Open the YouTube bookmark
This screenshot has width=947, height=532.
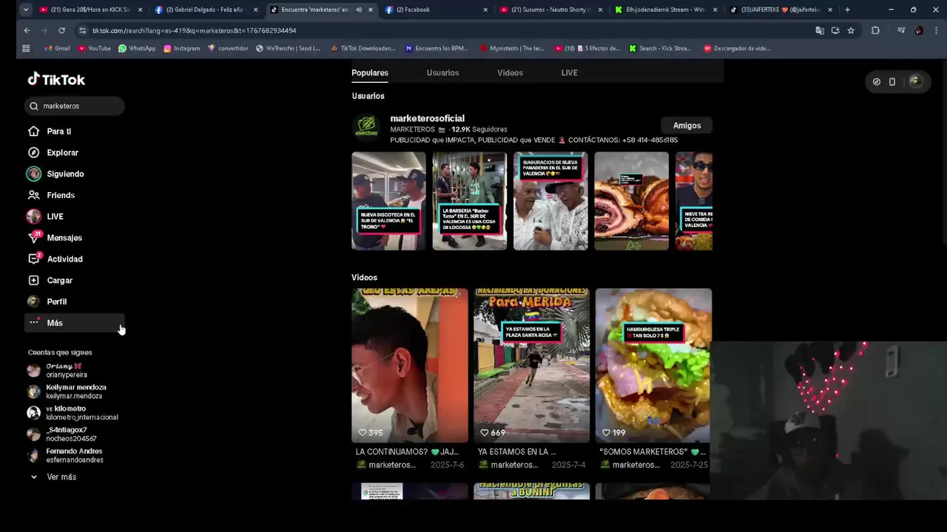coord(95,49)
